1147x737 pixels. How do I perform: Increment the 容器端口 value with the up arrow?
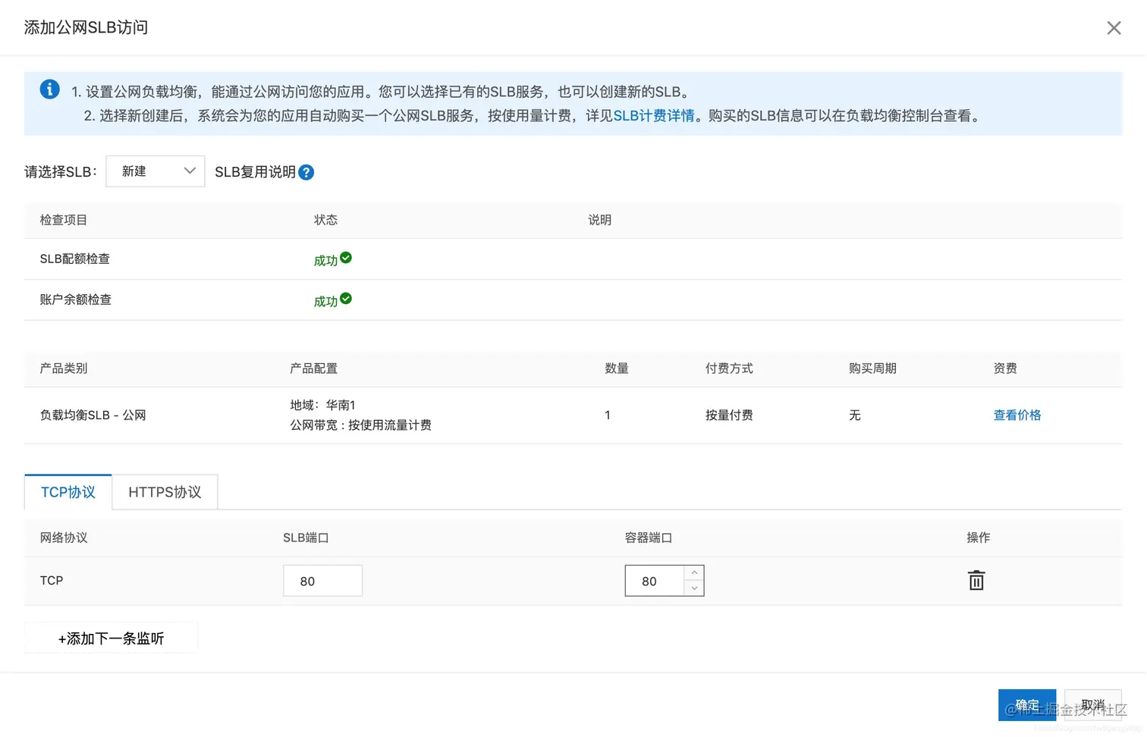tap(693, 572)
